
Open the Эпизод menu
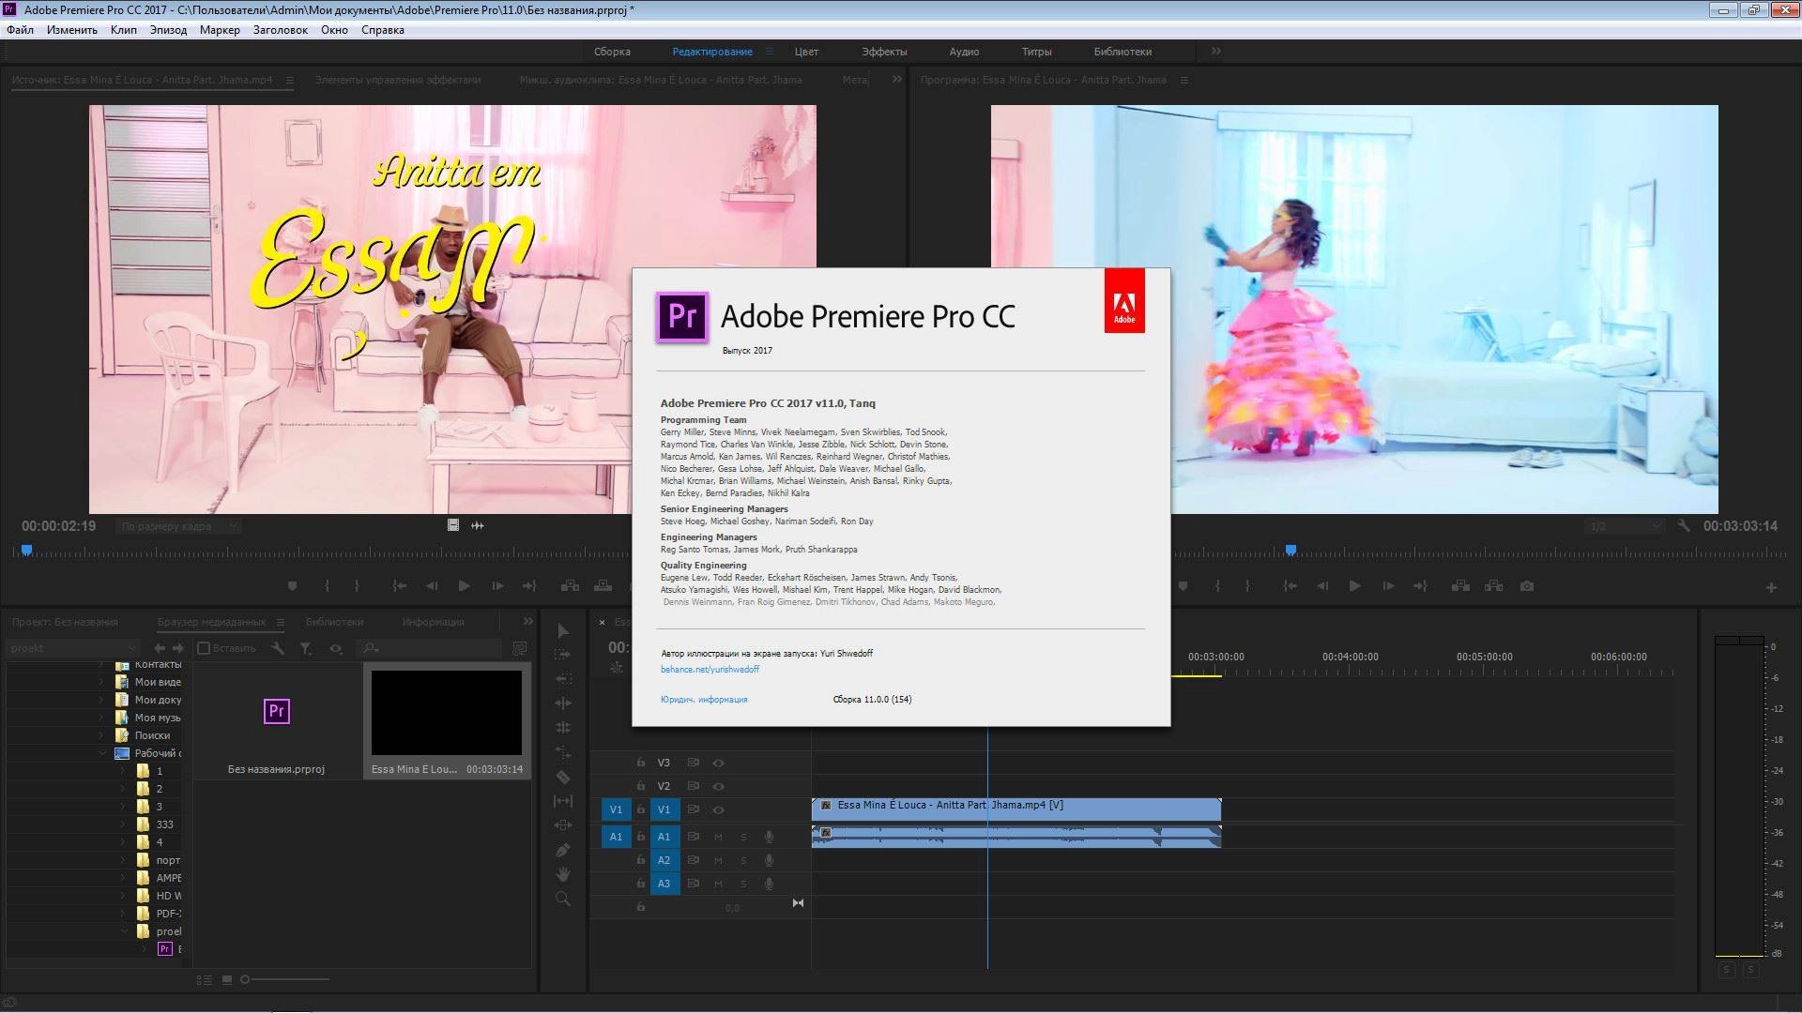pos(168,30)
